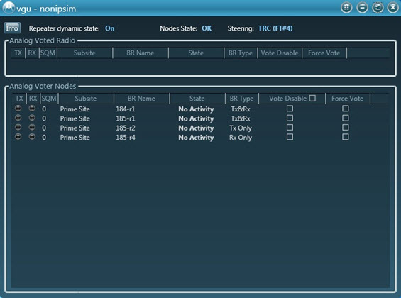The width and height of the screenshot is (401, 298).
Task: Click RX indicator for 184-r1
Action: pos(32,109)
